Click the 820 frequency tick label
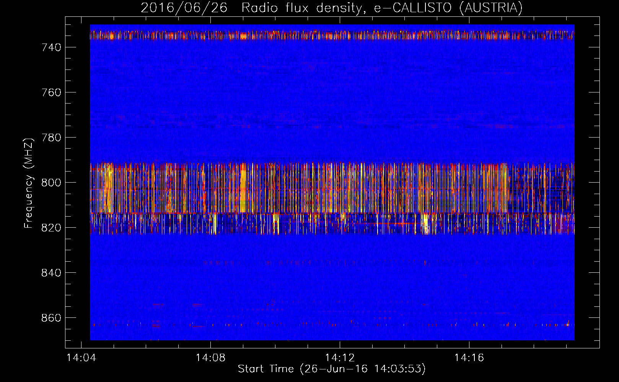 pos(51,228)
